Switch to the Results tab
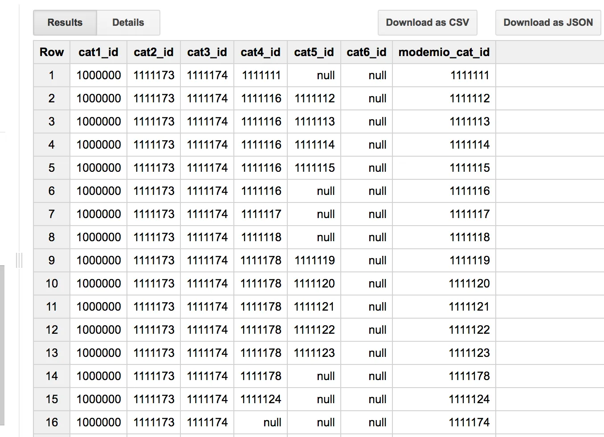 pyautogui.click(x=65, y=23)
